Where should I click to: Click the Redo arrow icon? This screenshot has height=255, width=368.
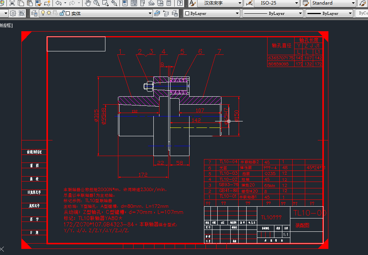(72, 3)
